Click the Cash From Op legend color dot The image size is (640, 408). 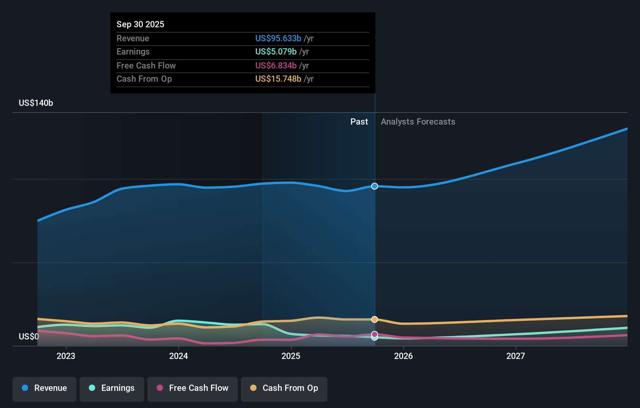(x=254, y=388)
